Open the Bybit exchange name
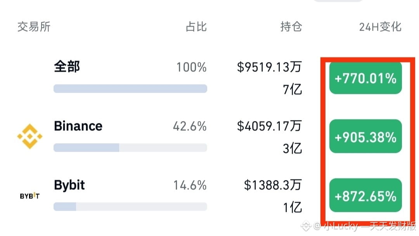419x236 pixels. point(69,185)
